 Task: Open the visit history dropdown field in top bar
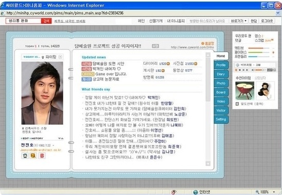click(207, 21)
